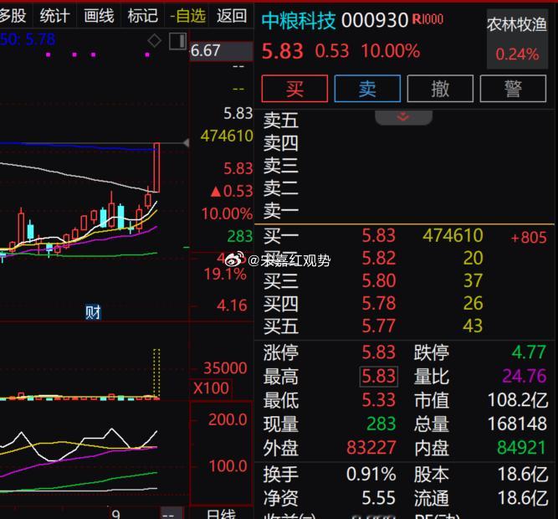
Task: Click the 警 alert button
Action: (513, 89)
